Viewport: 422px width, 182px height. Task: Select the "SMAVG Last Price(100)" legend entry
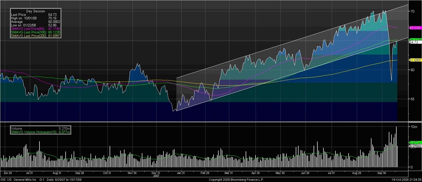29,32
